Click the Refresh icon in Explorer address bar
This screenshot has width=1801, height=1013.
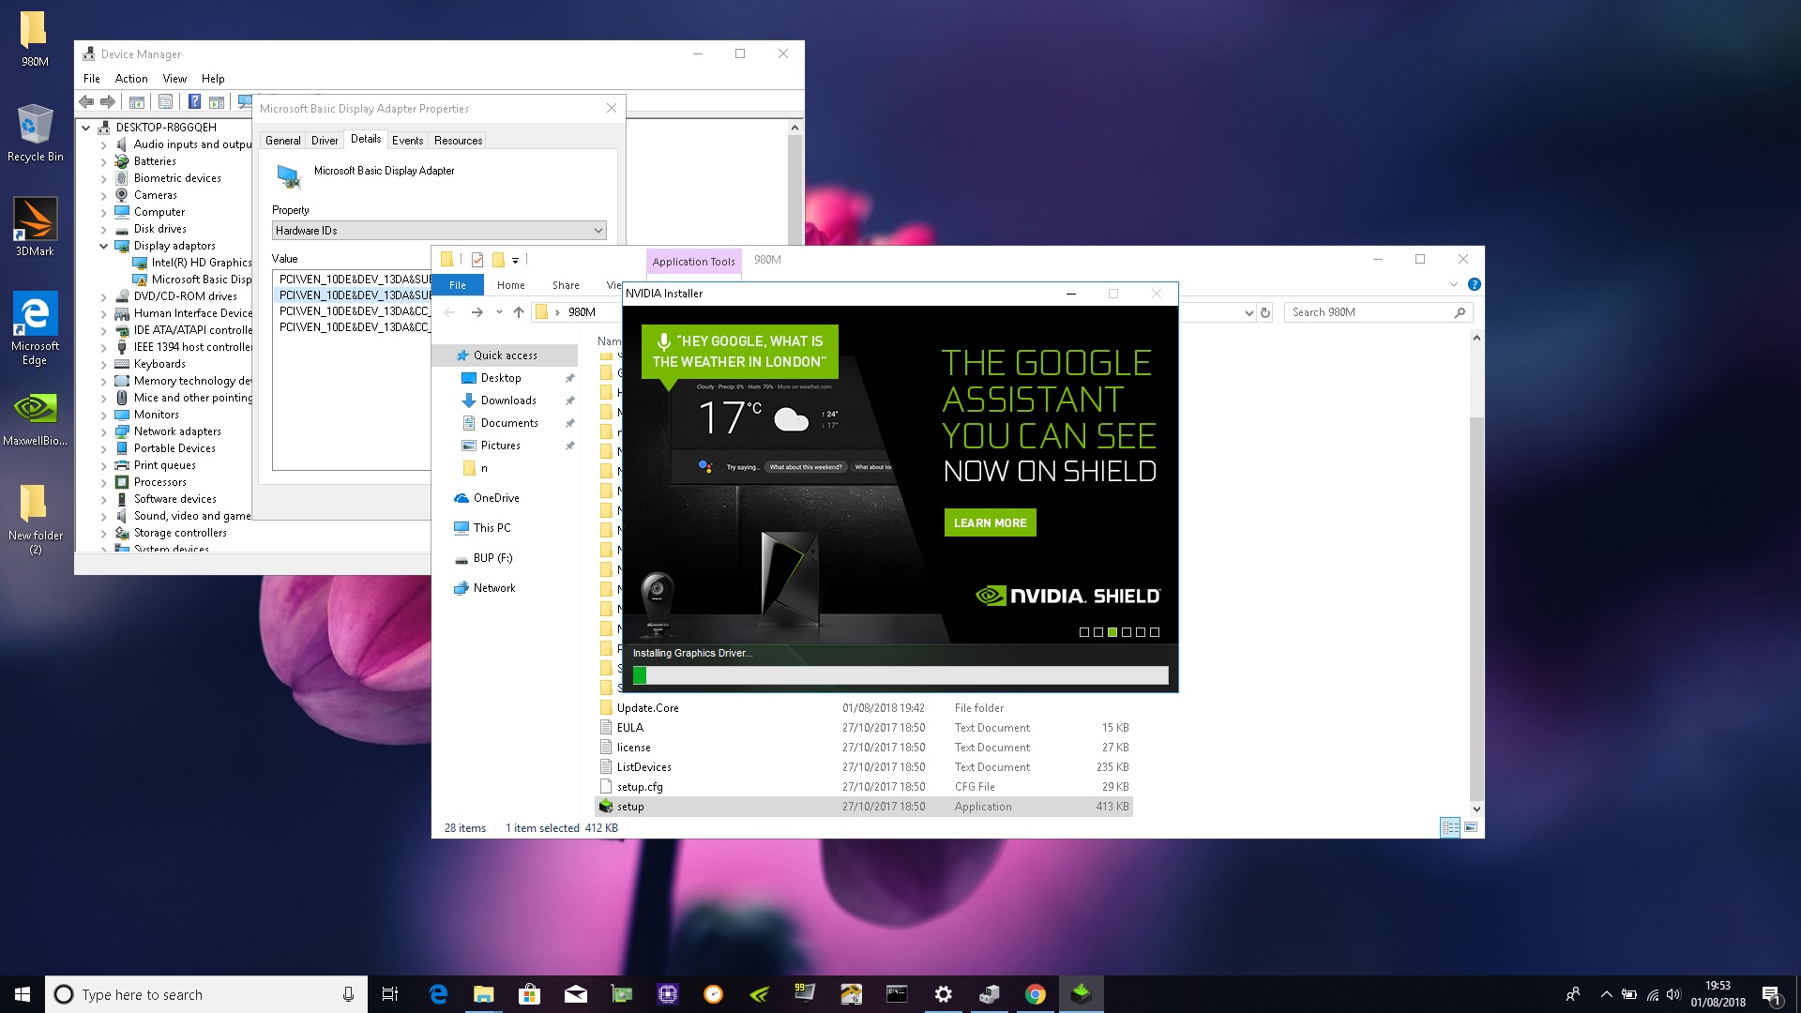click(x=1265, y=312)
